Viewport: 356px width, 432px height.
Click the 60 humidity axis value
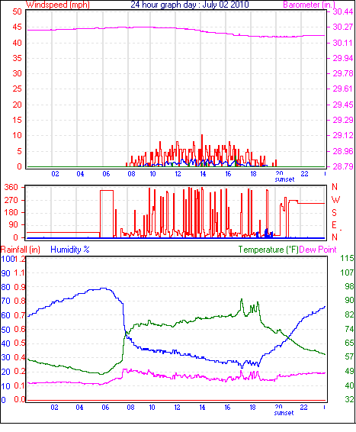click(6, 315)
